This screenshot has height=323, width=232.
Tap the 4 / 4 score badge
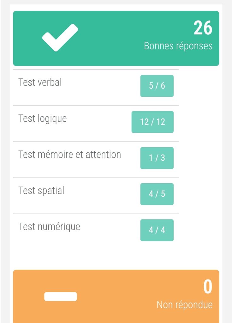157,230
